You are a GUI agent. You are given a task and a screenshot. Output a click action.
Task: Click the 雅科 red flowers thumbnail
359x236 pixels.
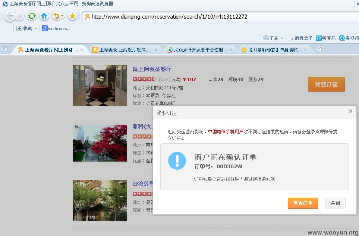tap(100, 143)
